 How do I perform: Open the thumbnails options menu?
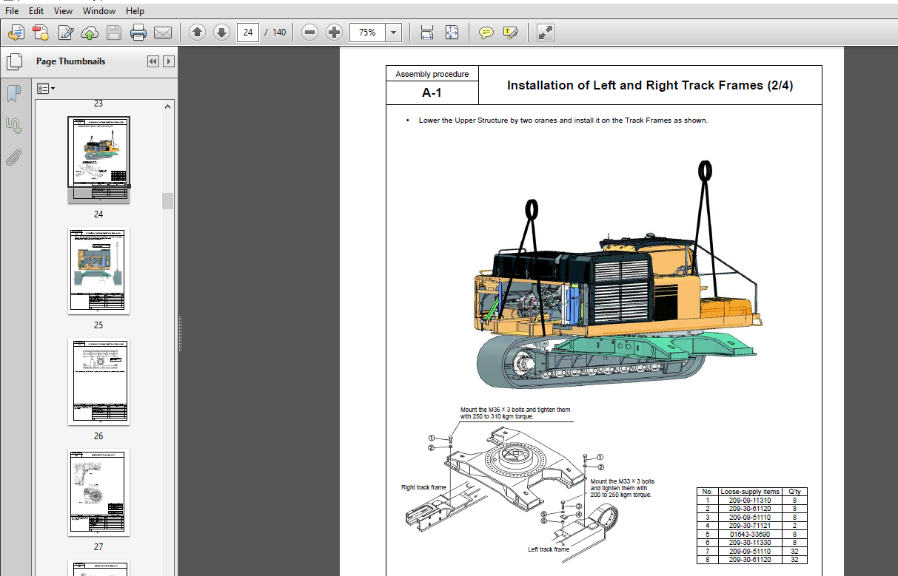tap(46, 88)
